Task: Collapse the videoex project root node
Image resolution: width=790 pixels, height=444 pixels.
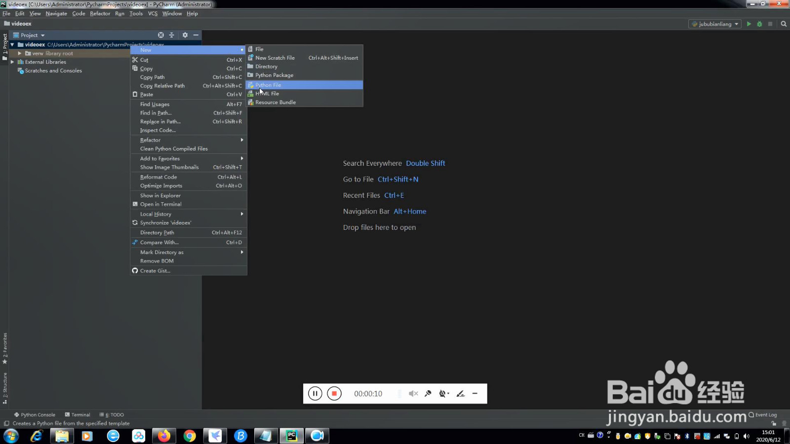Action: [12, 44]
